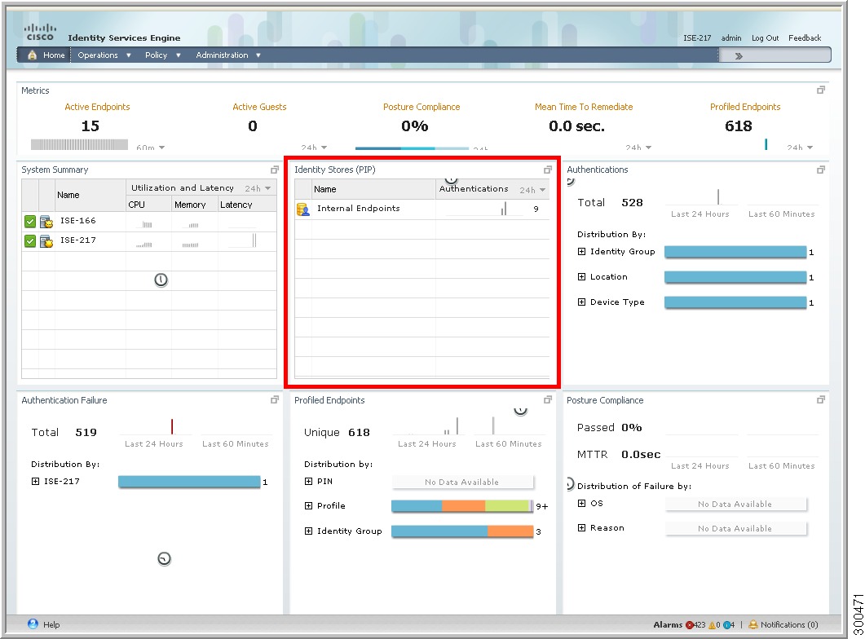Viewport: 865px width, 639px height.
Task: Click the Alarms label in status bar
Action: pyautogui.click(x=668, y=624)
